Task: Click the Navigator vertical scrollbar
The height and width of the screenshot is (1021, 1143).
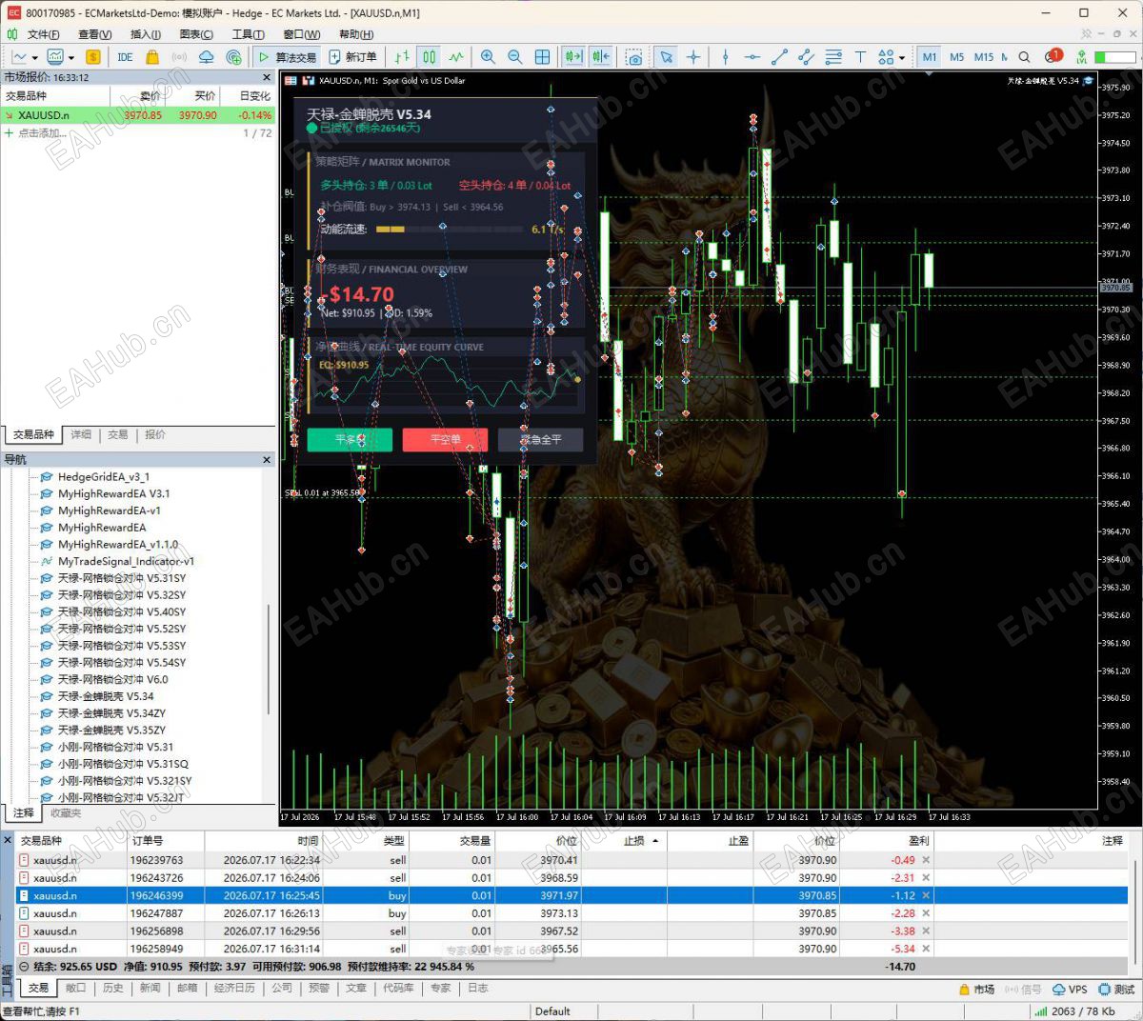Action: 270,659
